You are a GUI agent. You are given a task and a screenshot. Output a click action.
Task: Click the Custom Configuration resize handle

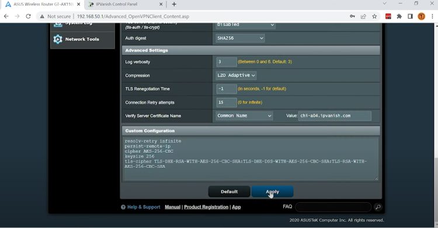[376, 179]
